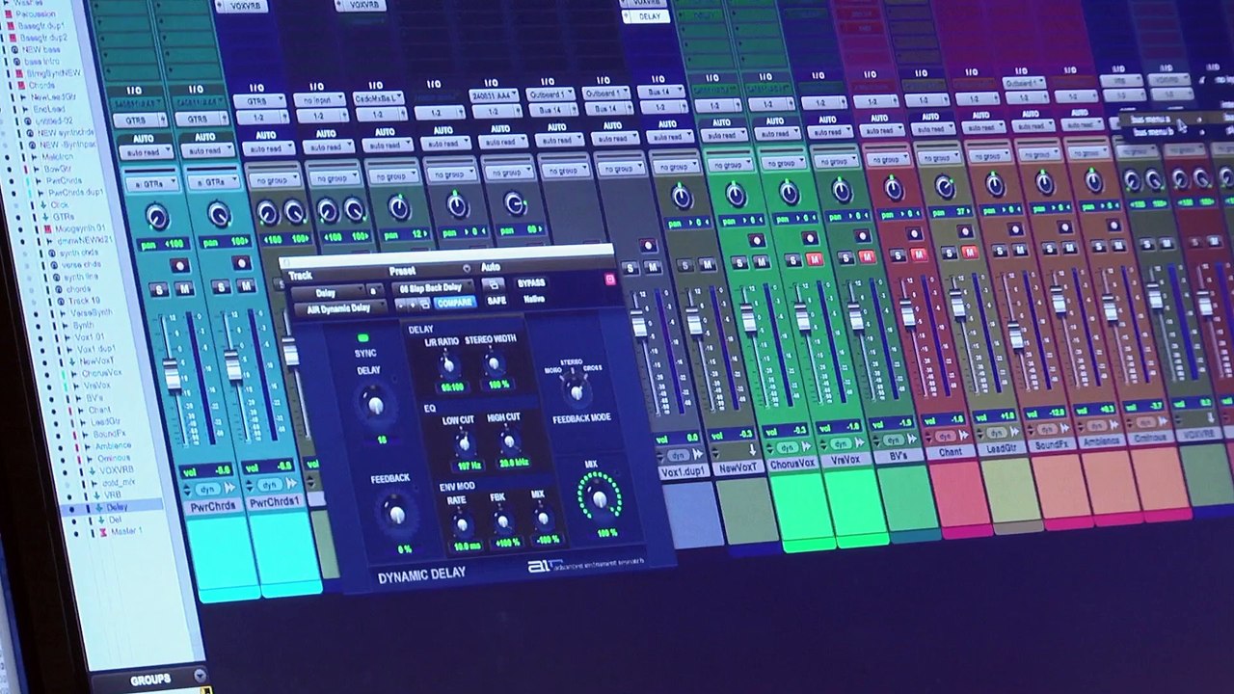Click the STEREO WIDTH knob

coord(493,363)
